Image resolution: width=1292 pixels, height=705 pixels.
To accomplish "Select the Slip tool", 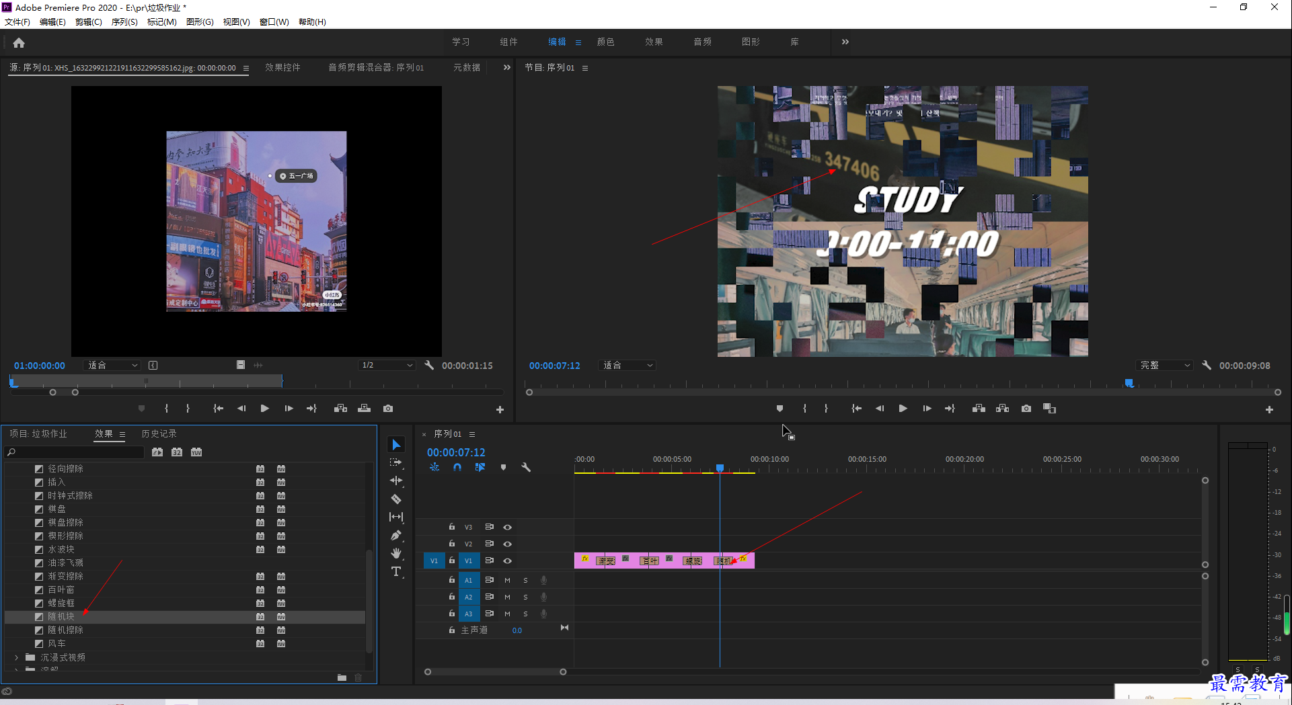I will pyautogui.click(x=396, y=517).
